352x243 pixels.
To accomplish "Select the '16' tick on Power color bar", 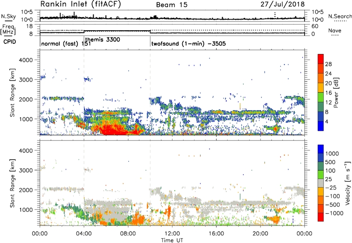I will [x=328, y=93].
